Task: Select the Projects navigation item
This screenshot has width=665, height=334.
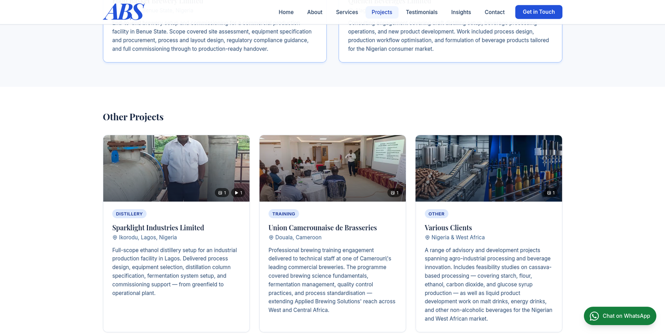Action: pos(382,12)
